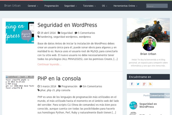Click the tag icon beside hardening
The height and width of the screenshot is (115, 172).
coord(39,37)
